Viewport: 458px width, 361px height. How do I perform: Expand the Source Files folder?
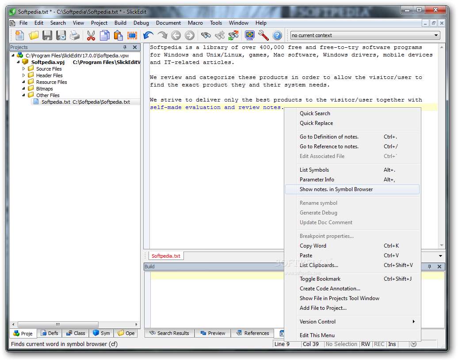(24, 69)
